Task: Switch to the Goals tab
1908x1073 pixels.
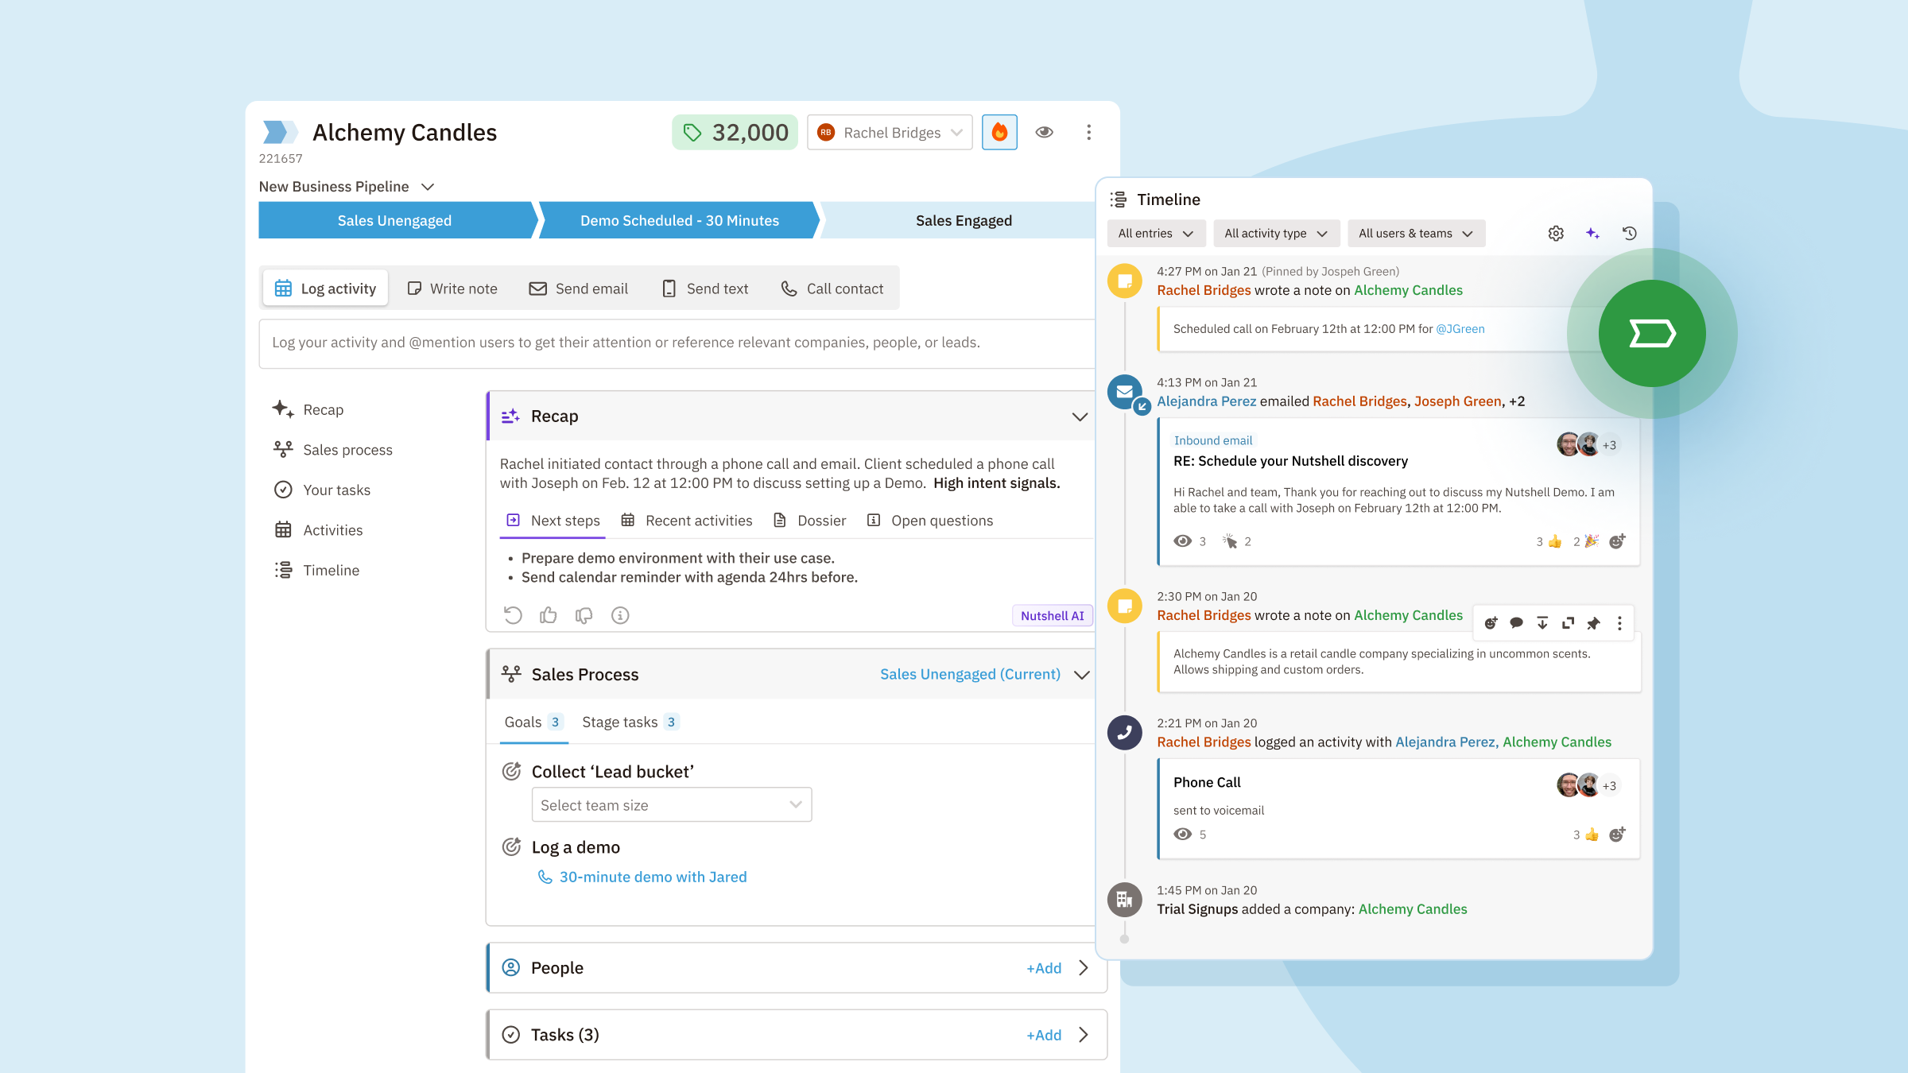Action: (533, 722)
